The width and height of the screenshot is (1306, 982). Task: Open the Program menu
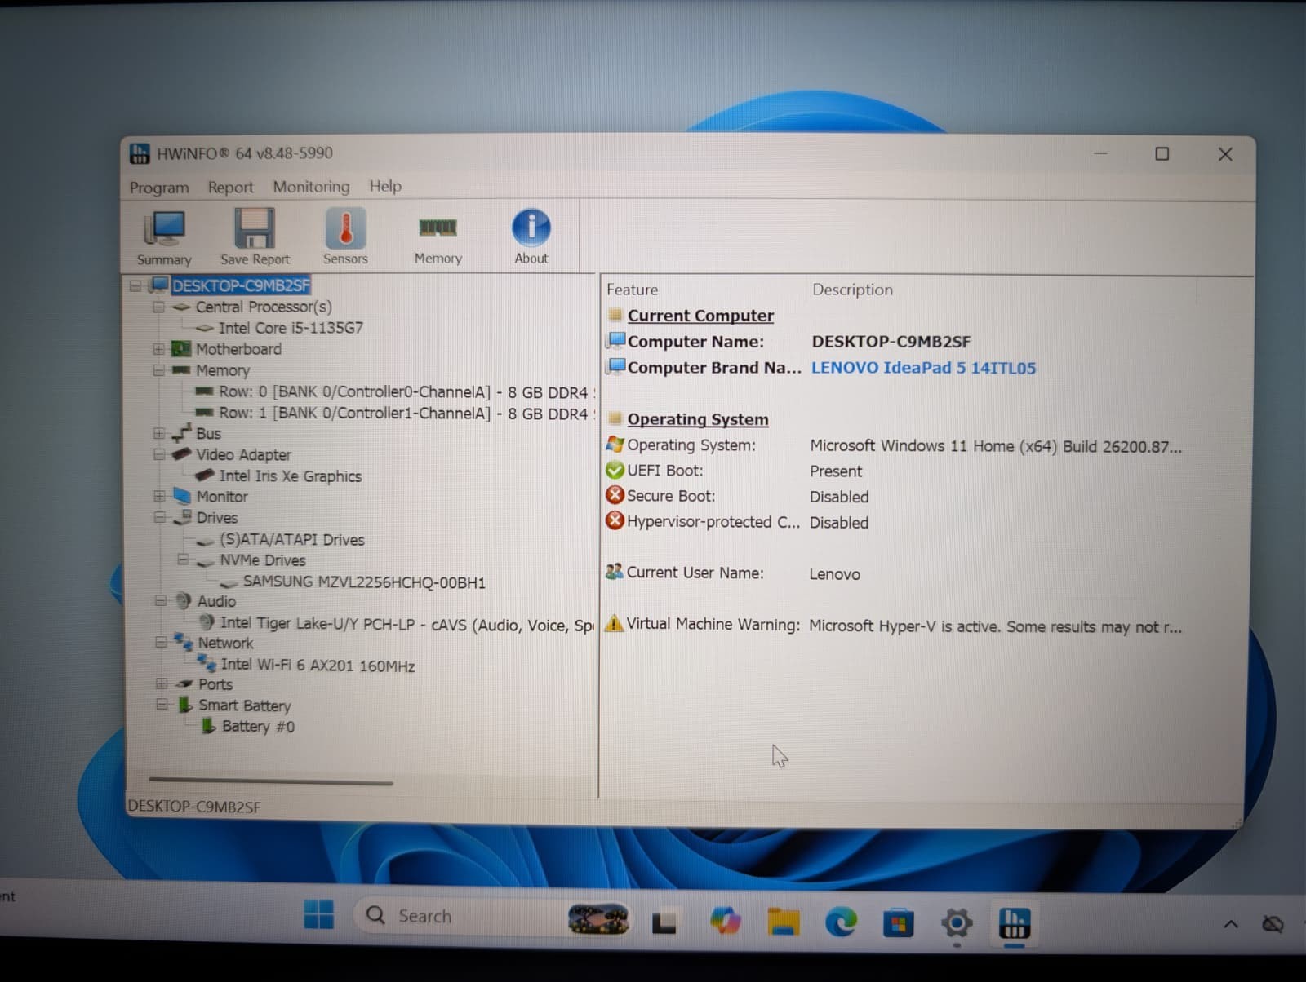(159, 188)
